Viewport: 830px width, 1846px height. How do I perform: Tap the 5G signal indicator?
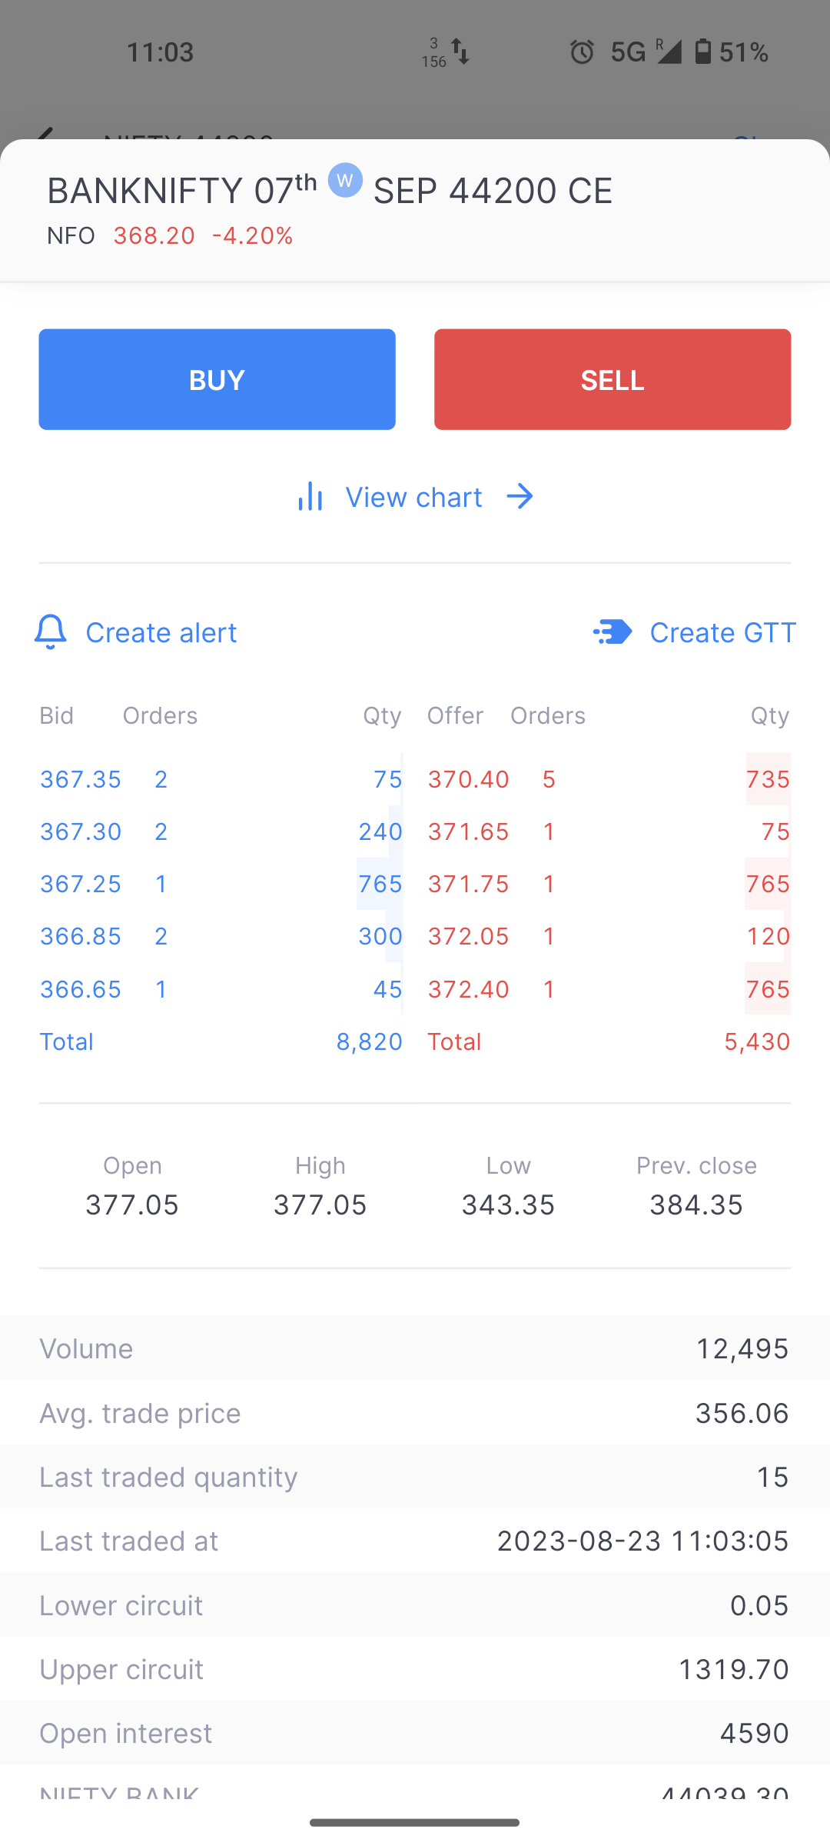click(629, 52)
